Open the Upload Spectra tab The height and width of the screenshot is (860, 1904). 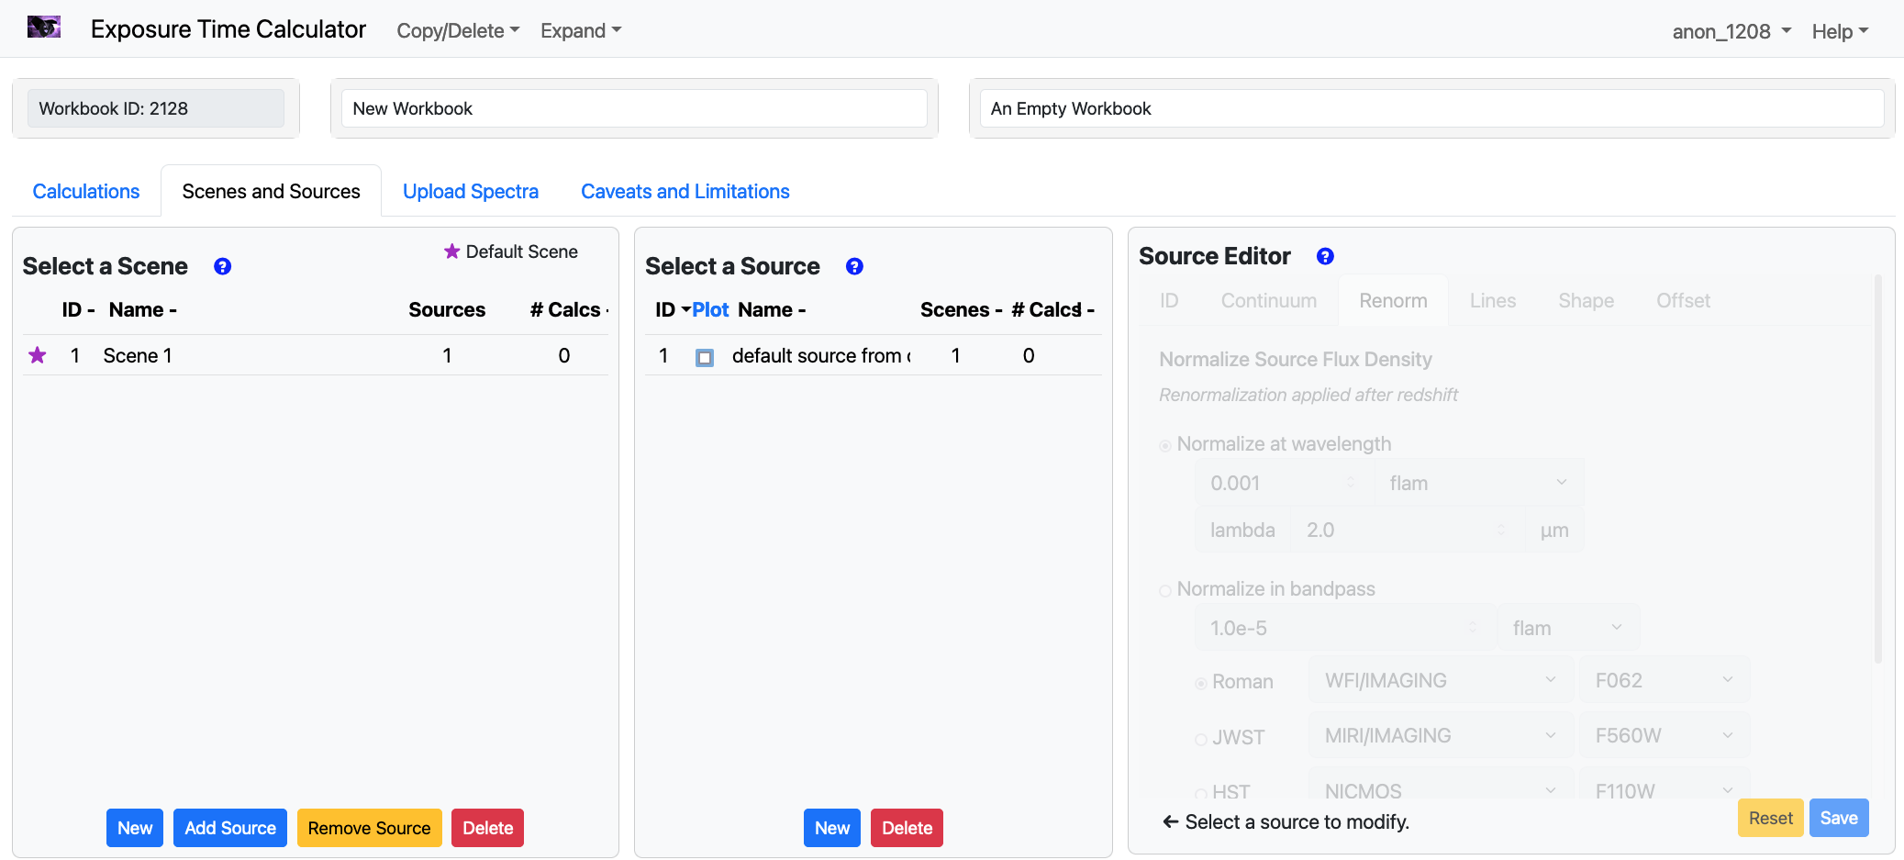click(x=470, y=191)
